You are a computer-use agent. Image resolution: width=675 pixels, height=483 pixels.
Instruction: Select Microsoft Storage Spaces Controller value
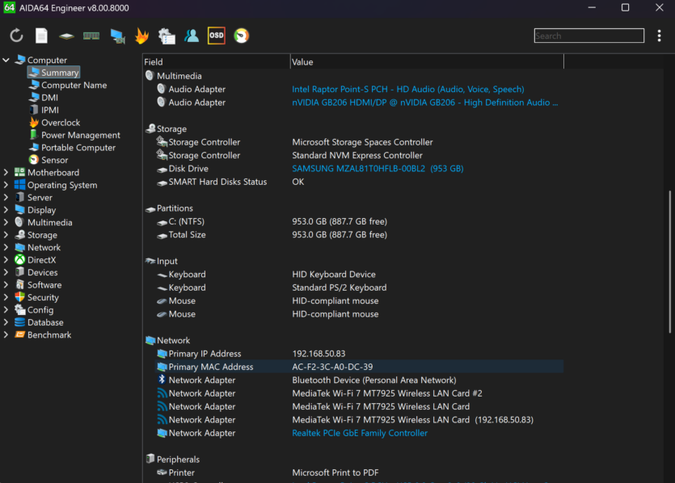(x=362, y=142)
